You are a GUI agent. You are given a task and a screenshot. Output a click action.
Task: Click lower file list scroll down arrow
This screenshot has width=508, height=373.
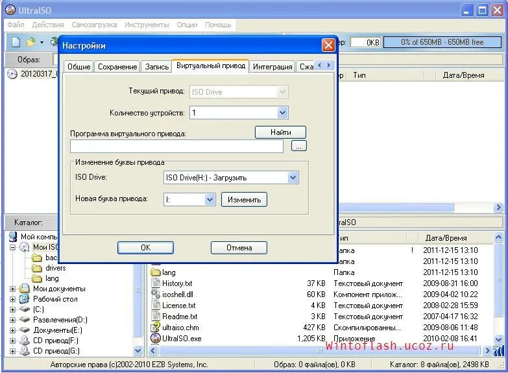[498, 339]
